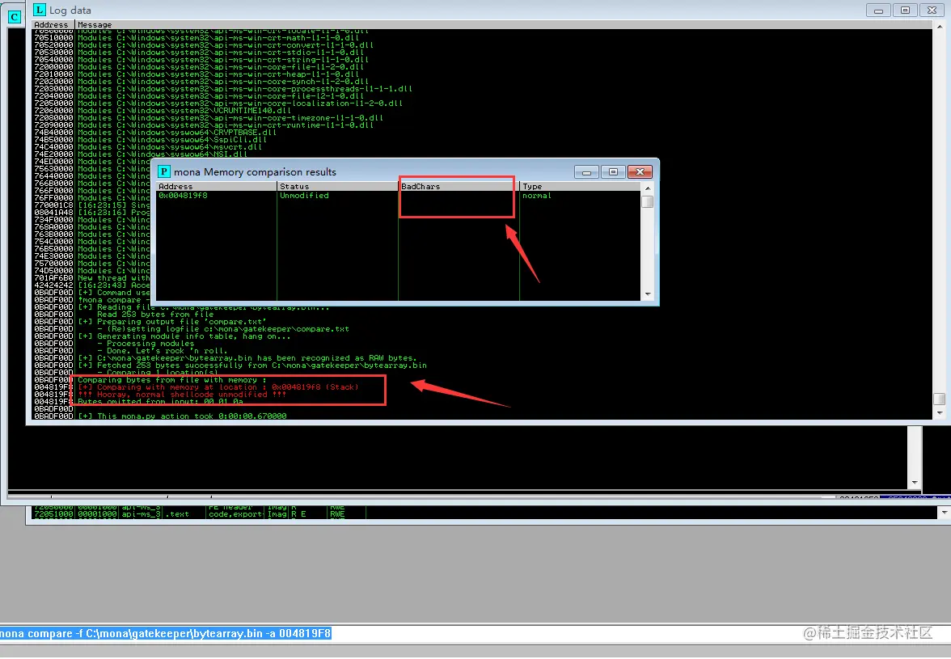Sort by the Status column in mona results
This screenshot has width=951, height=659.
337,187
